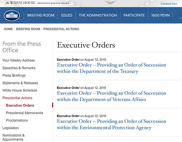Open the Environmental Protection Agency order
The height and width of the screenshot is (142, 182).
111,124
